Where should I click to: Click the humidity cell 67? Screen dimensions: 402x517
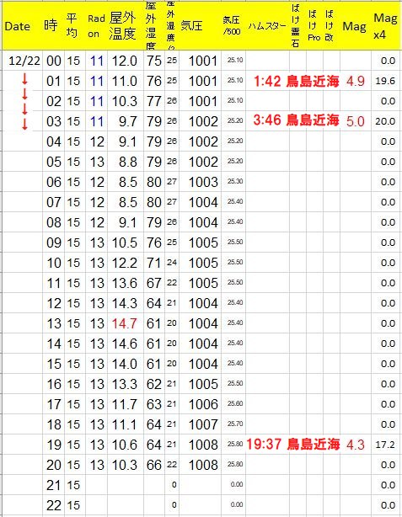point(153,283)
